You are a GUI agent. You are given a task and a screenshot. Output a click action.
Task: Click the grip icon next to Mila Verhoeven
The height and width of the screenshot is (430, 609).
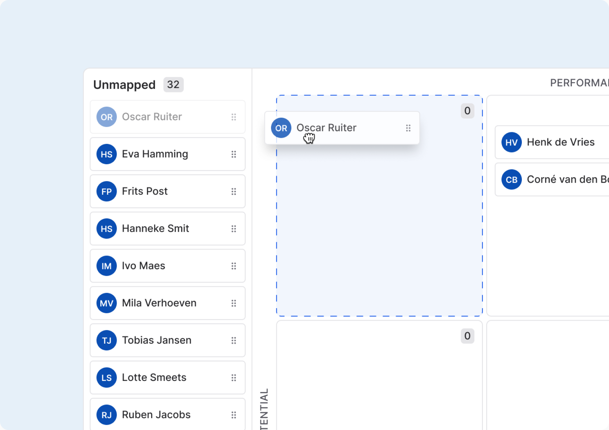coord(234,303)
